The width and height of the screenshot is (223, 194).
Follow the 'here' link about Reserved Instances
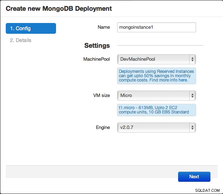coord(183,80)
